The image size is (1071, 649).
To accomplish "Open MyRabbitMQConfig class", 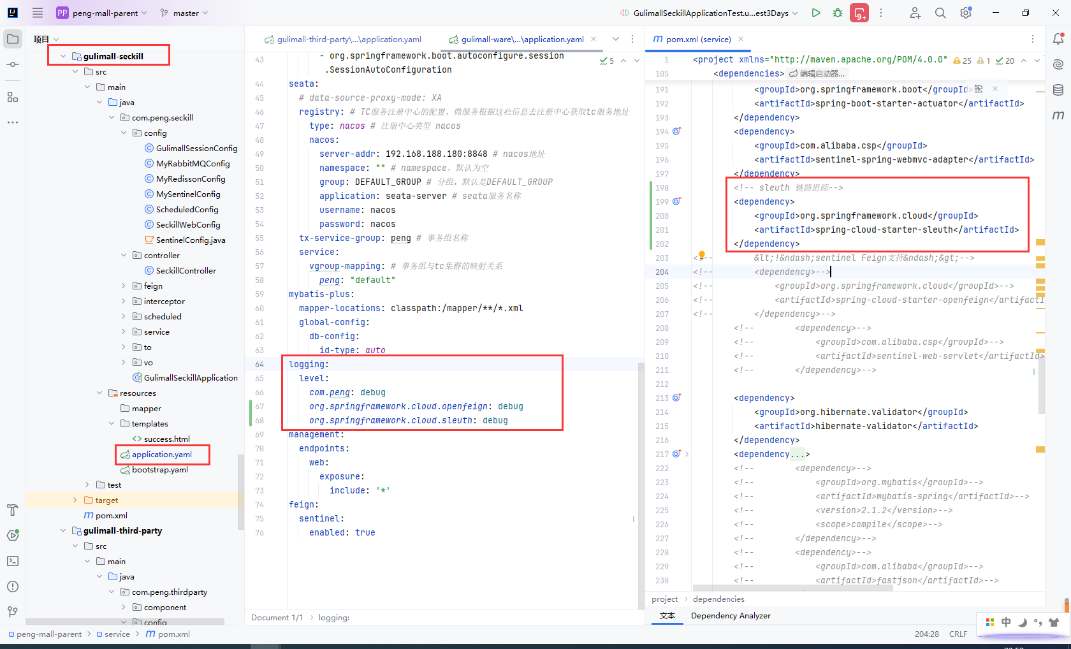I will (x=193, y=163).
